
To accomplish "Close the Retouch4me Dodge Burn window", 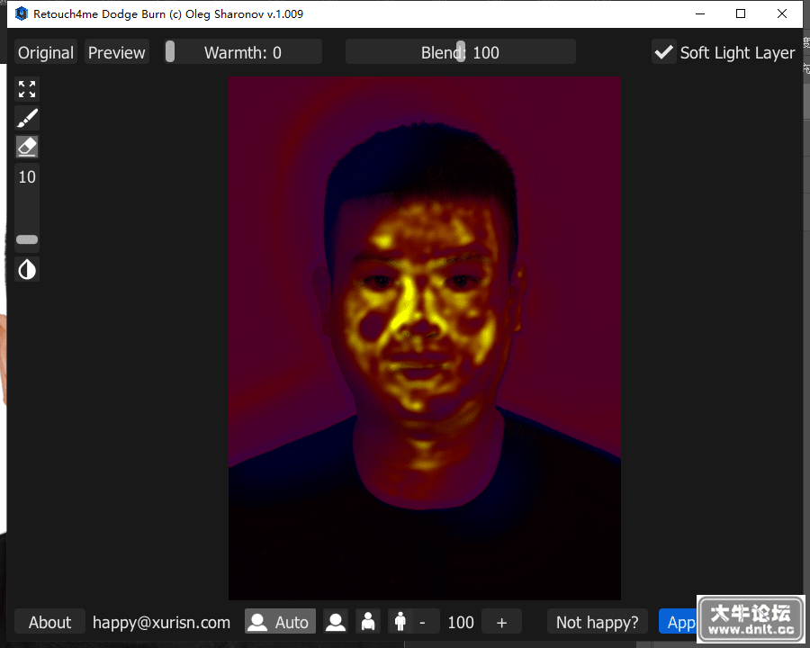I will tap(782, 14).
